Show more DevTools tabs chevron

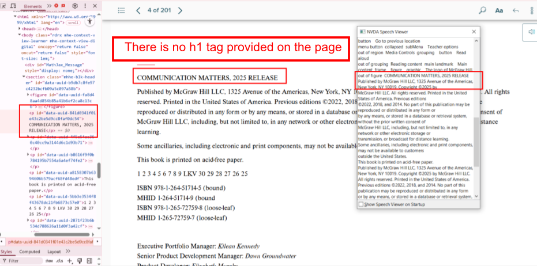[49, 6]
